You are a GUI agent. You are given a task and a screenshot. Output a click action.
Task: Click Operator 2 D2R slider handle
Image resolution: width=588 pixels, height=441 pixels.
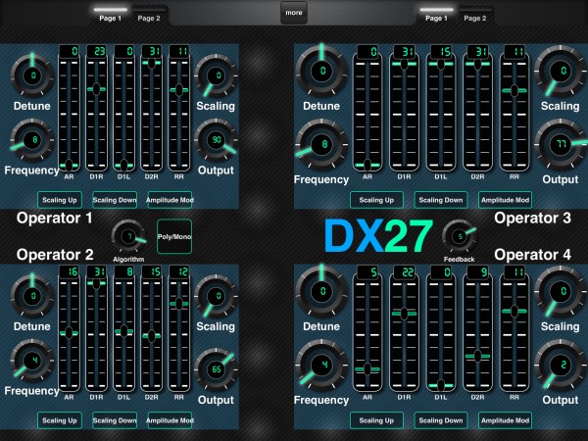152,335
